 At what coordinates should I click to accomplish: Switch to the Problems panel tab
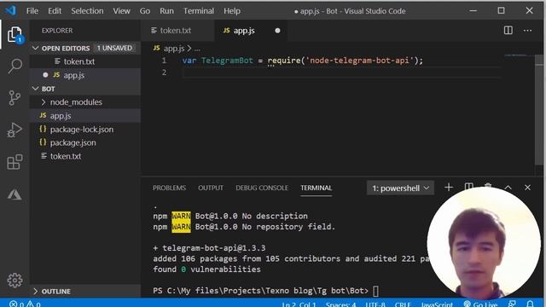pos(169,188)
